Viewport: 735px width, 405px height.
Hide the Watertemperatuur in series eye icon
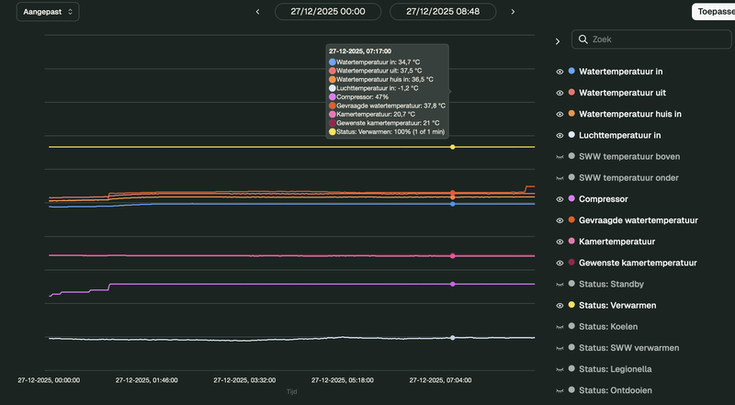click(559, 71)
